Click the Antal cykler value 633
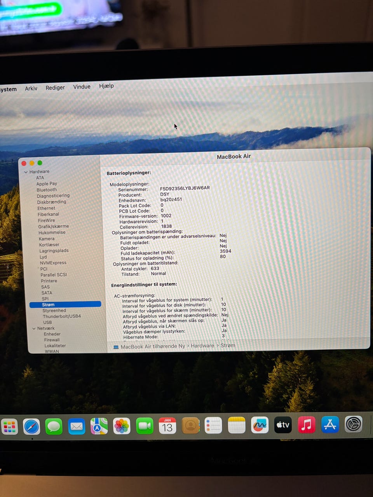This screenshot has height=497, width=373. click(155, 268)
